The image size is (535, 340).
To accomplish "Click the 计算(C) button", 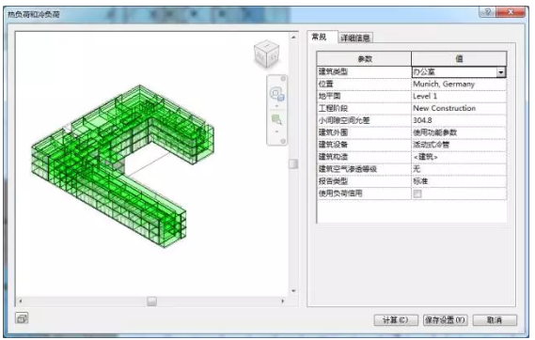I will tap(396, 320).
